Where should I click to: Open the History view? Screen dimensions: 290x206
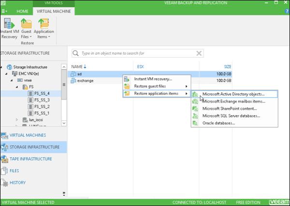point(33,183)
